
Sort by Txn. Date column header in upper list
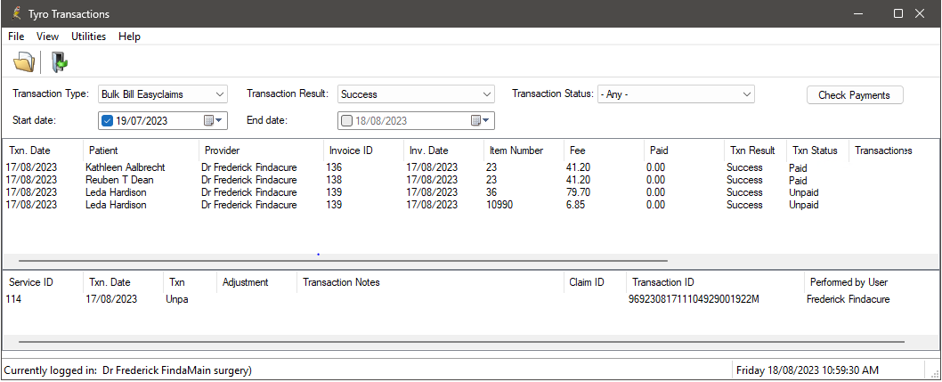[43, 150]
